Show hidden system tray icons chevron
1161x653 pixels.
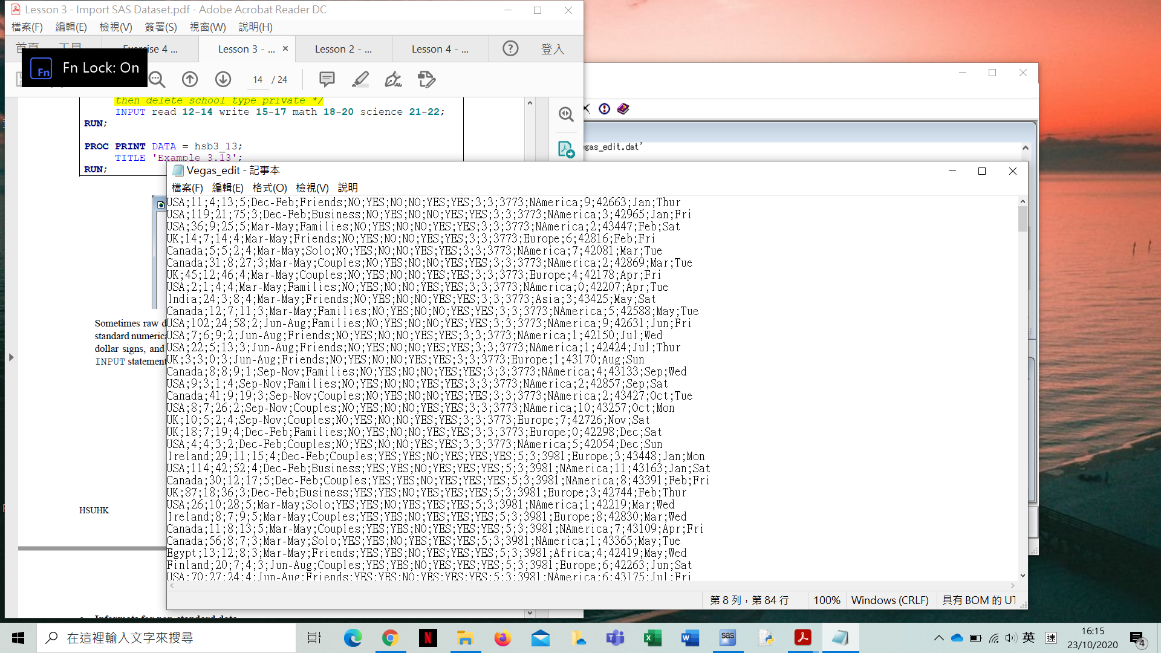938,638
